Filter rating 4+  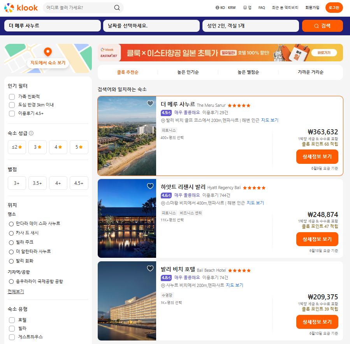click(x=58, y=183)
